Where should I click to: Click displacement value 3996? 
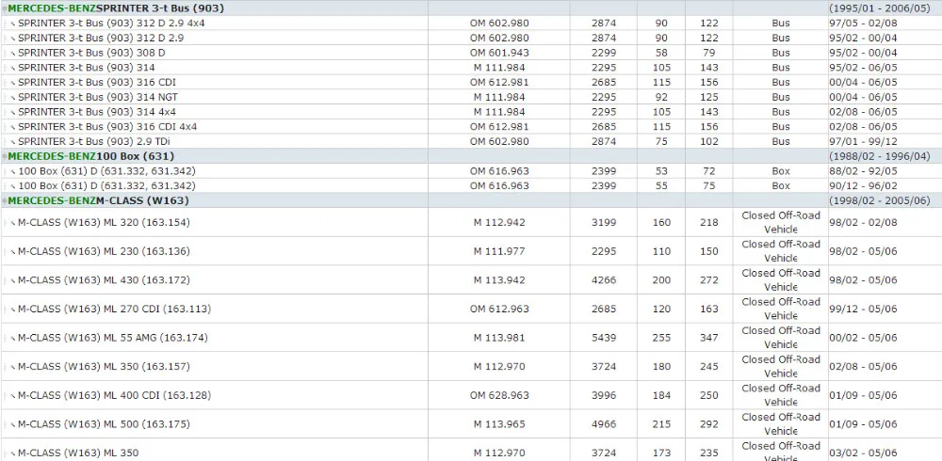(x=604, y=395)
